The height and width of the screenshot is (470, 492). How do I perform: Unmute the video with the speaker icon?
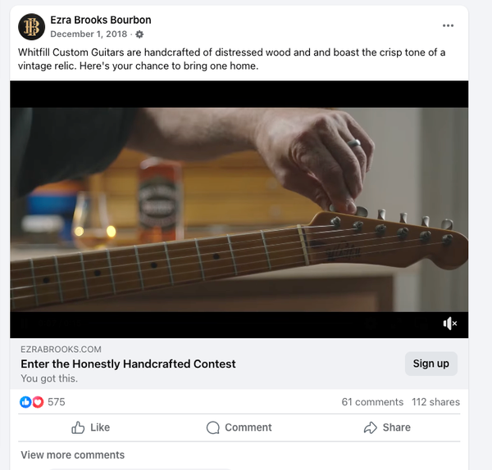pyautogui.click(x=449, y=323)
